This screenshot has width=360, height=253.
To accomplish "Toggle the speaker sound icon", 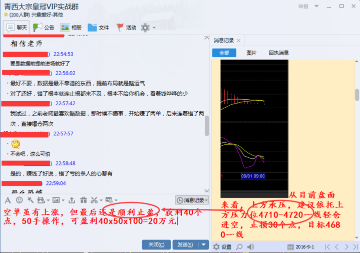I will 250,247.
